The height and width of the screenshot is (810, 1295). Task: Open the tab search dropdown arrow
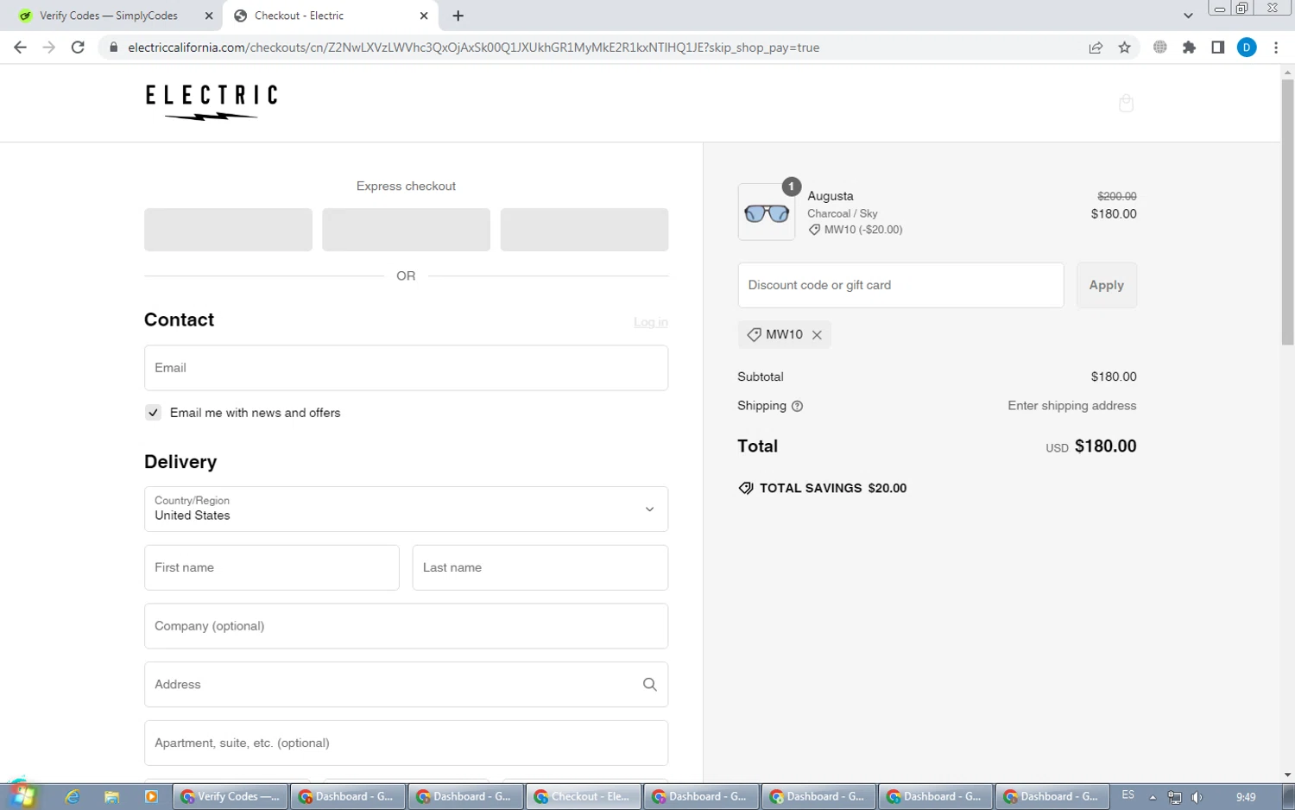click(1188, 16)
